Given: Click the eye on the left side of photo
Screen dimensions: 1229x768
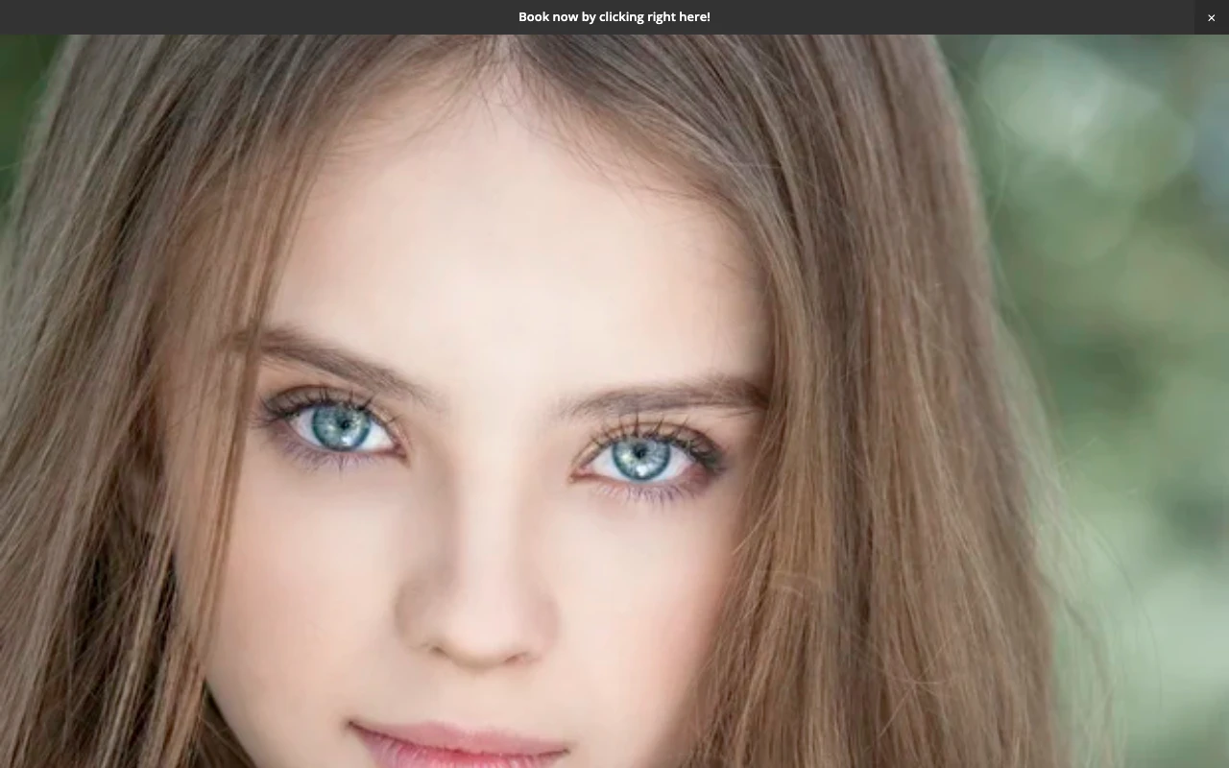Looking at the screenshot, I should coord(341,426).
